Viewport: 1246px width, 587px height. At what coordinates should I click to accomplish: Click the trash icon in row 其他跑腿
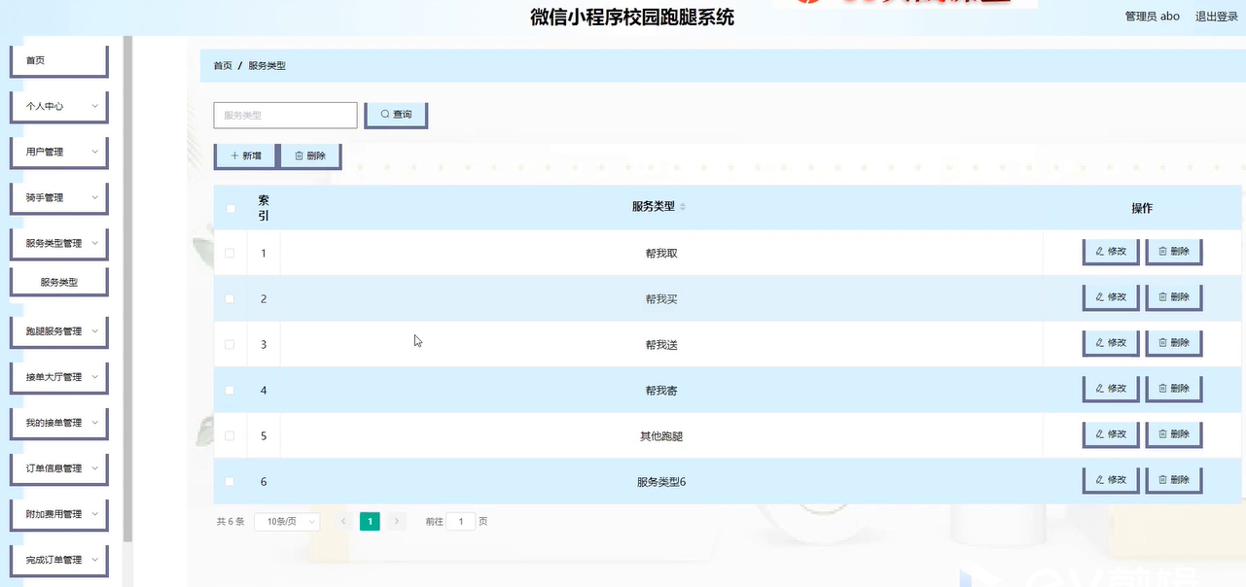tap(1163, 433)
